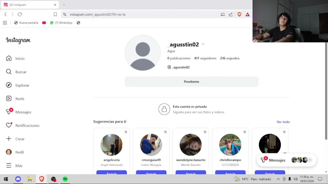Dismiss the fifth suggestion card

pyautogui.click(x=284, y=132)
